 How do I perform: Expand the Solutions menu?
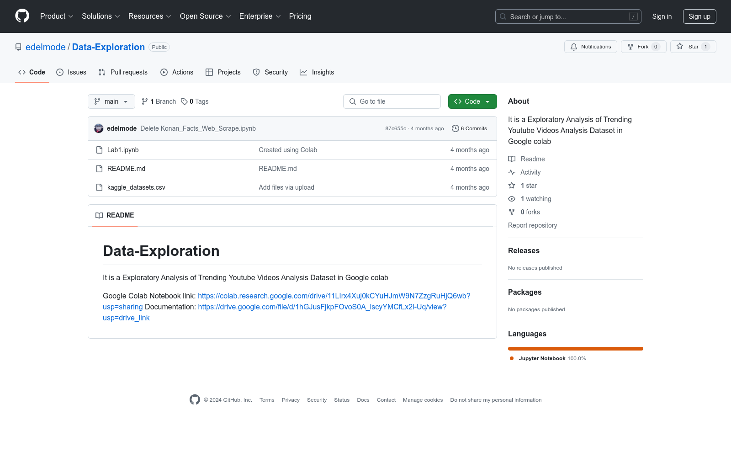[101, 16]
